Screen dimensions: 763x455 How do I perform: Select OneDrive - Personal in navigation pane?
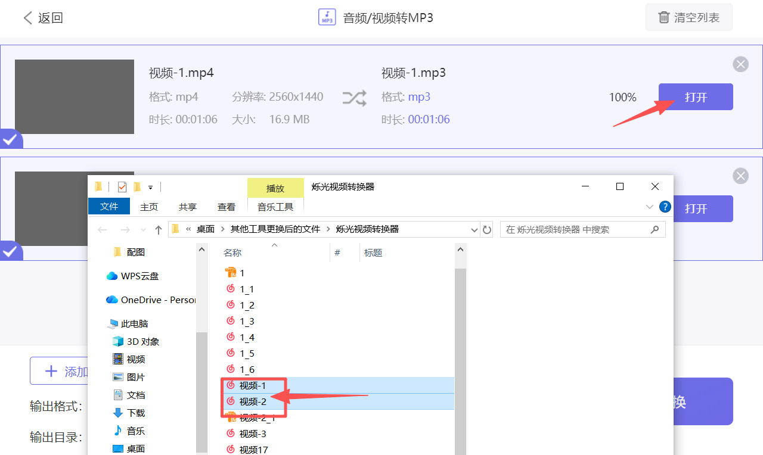(151, 300)
